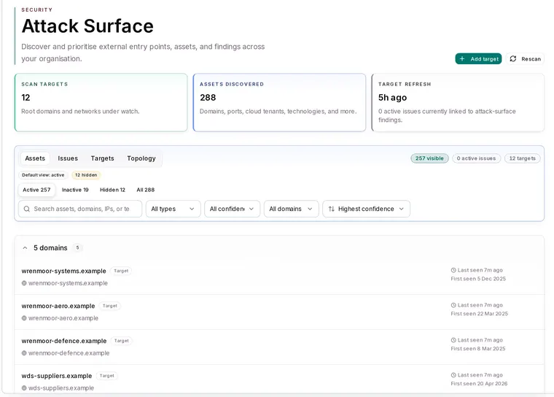554x397 pixels.
Task: Open the Highest confidence sort dropdown
Action: pyautogui.click(x=367, y=209)
